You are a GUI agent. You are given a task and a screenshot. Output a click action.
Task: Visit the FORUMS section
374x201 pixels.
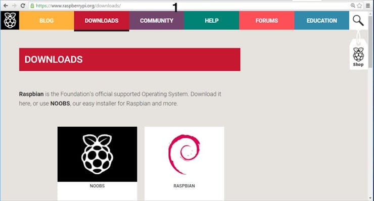point(267,21)
